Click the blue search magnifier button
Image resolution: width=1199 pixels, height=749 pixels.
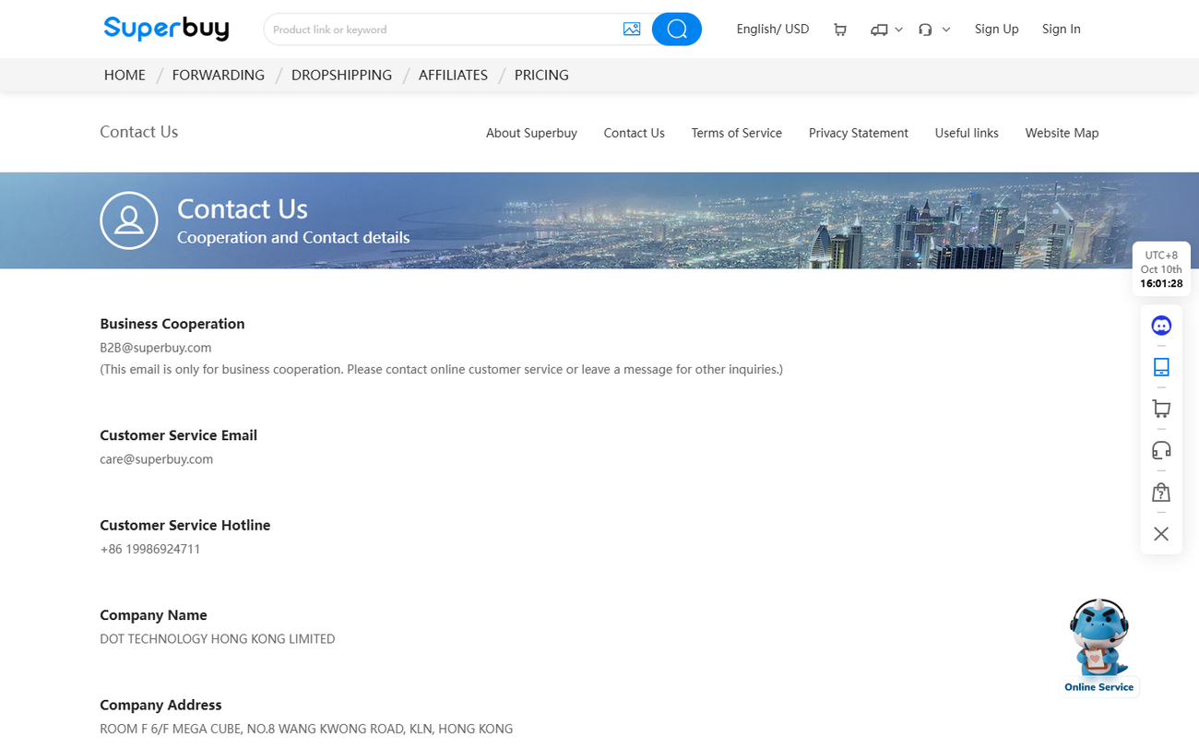[677, 30]
